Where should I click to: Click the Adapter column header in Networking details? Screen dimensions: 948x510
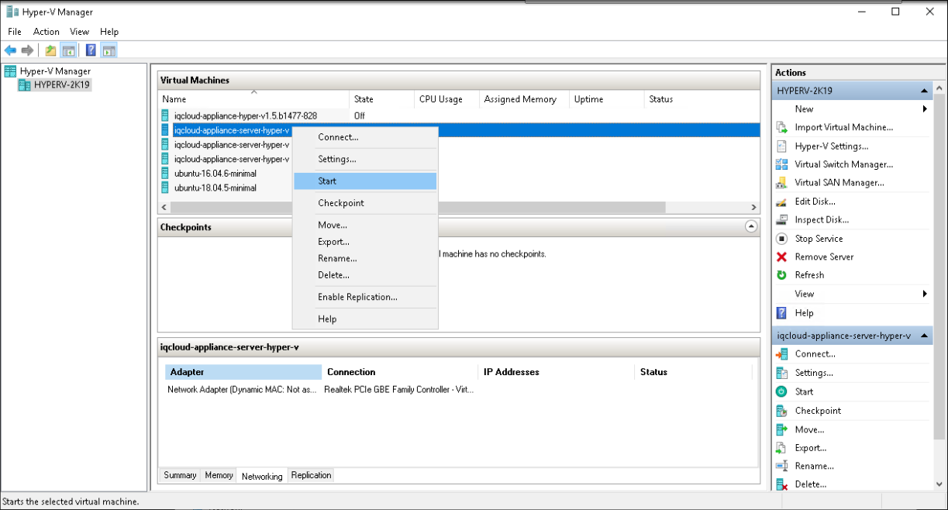(243, 372)
